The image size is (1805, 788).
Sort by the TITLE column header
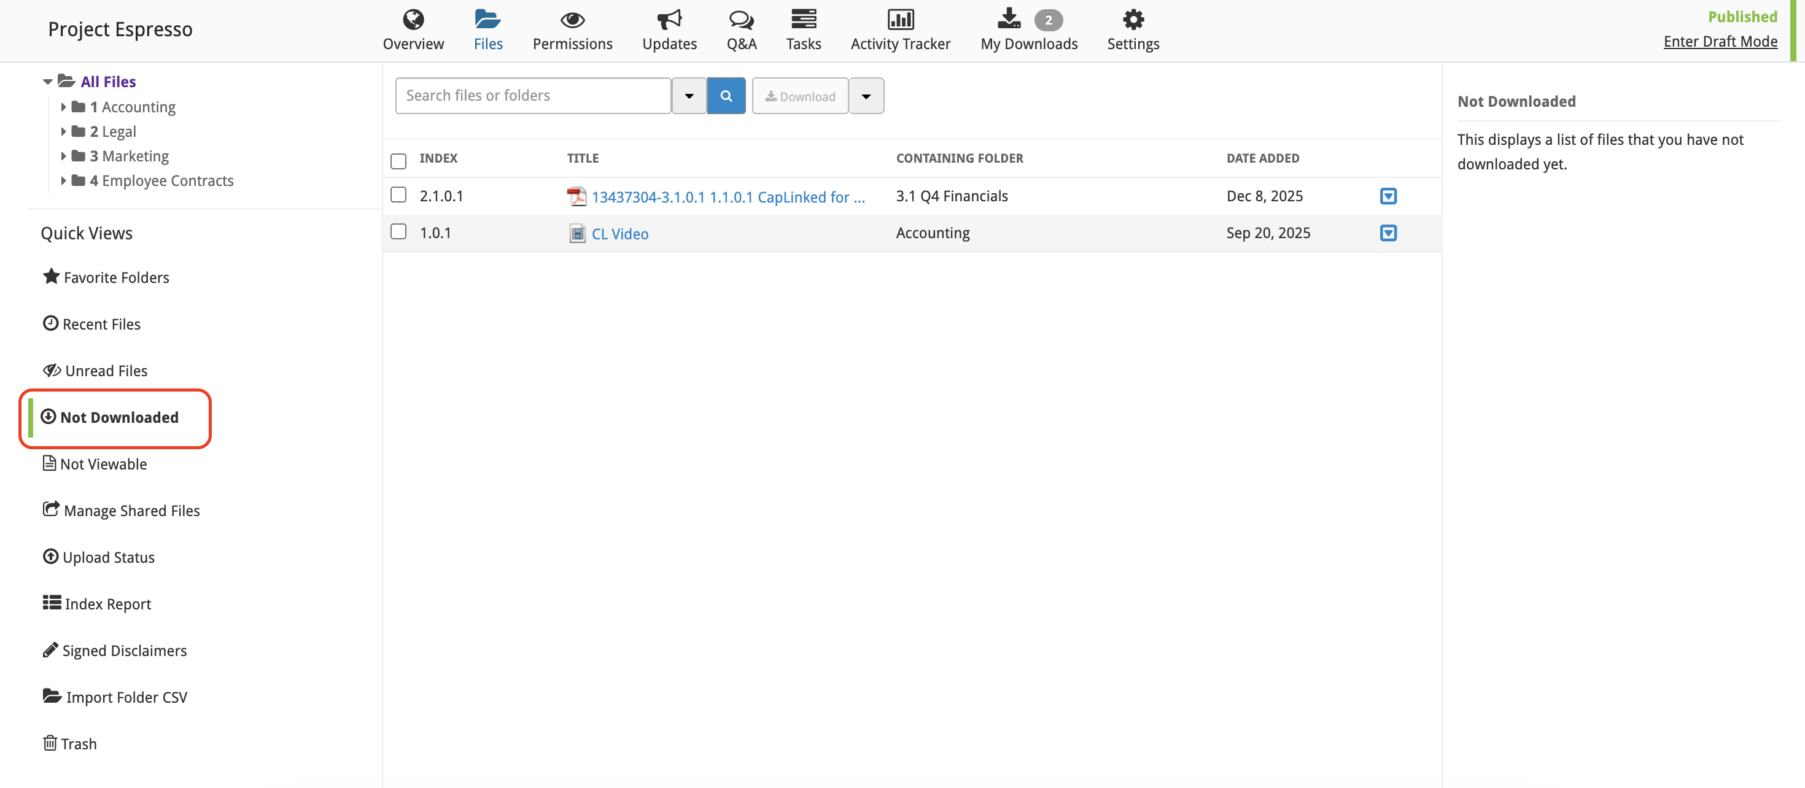coord(582,158)
